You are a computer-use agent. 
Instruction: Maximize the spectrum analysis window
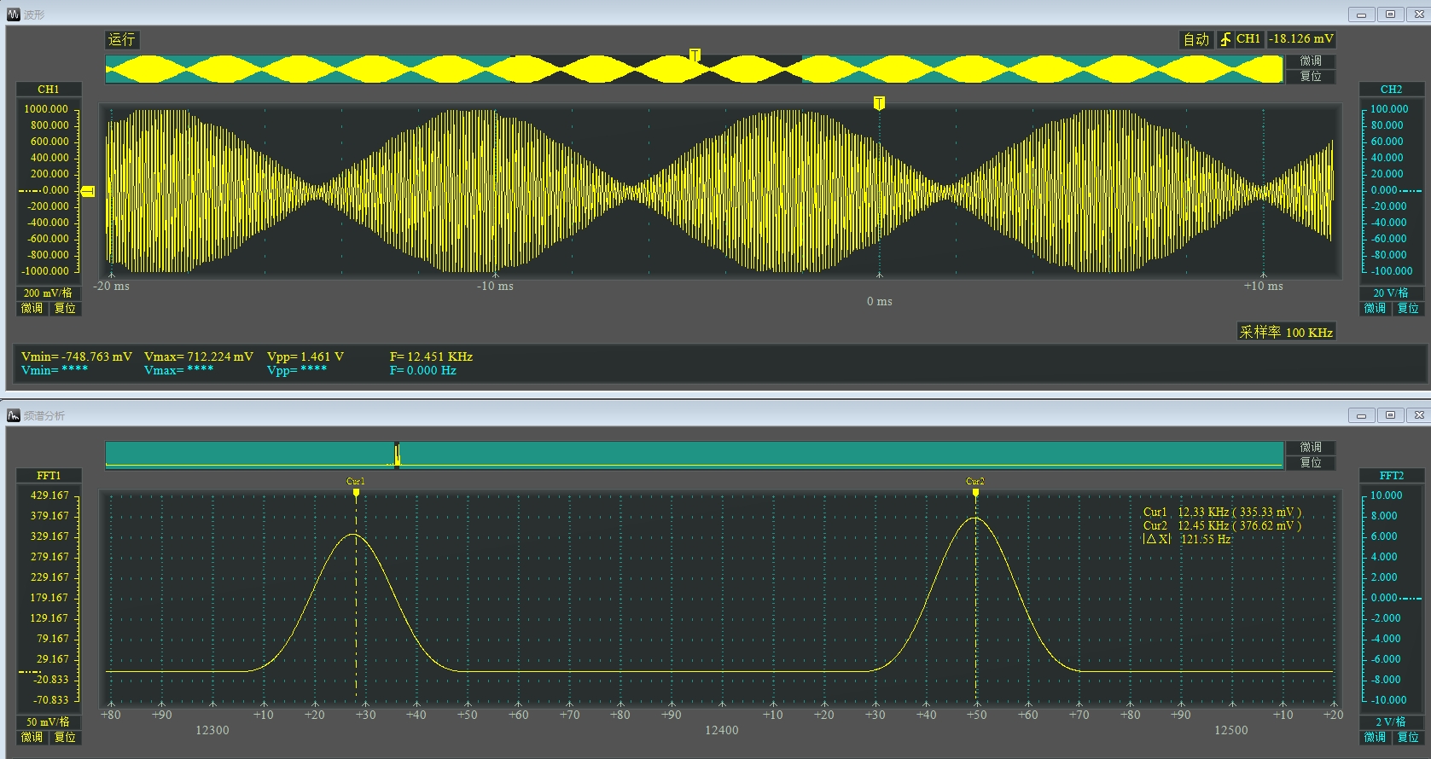(x=1390, y=415)
